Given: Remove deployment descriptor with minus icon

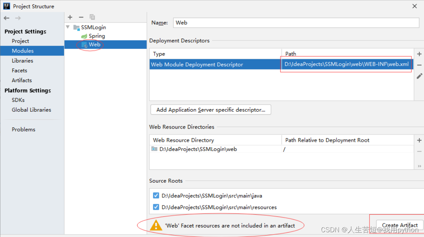Looking at the screenshot, I should point(419,65).
